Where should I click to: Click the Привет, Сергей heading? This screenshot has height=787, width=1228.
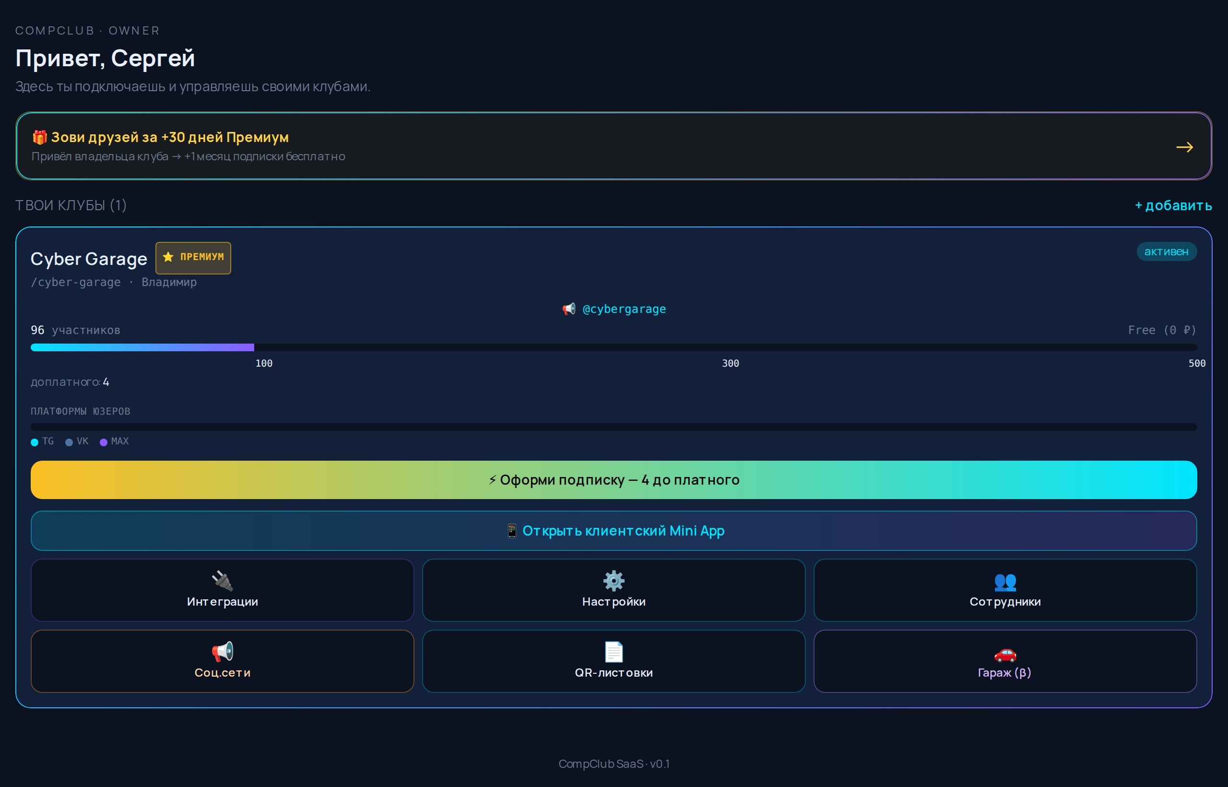105,58
